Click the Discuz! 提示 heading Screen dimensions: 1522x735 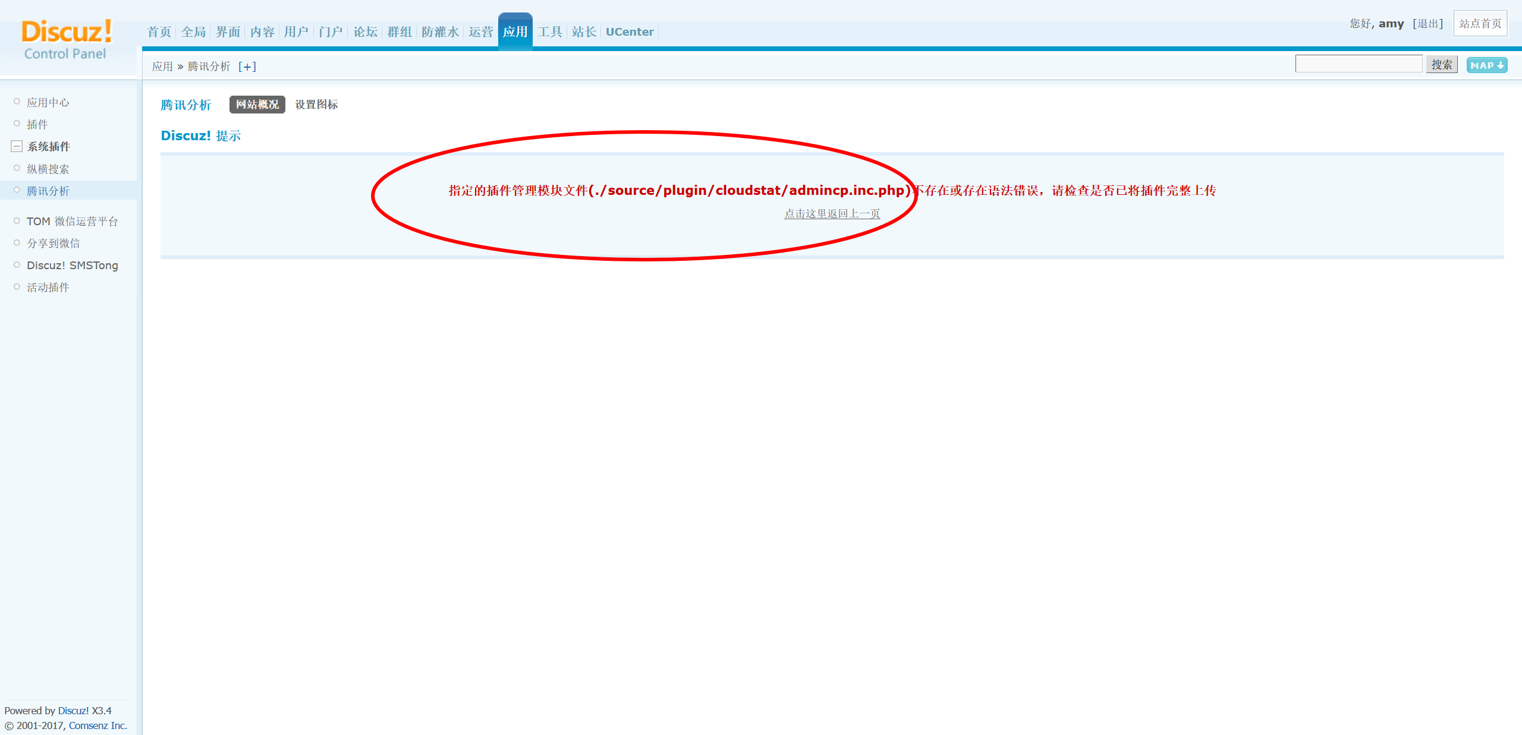201,136
